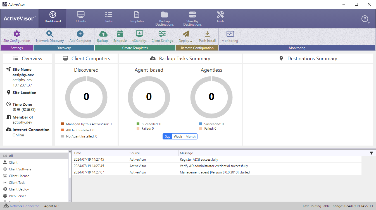Sort log by Source column
The width and height of the screenshot is (376, 210).
[153, 153]
